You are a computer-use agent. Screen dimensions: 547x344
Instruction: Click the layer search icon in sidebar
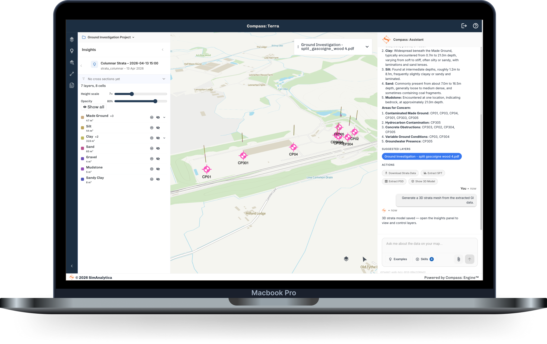click(x=72, y=62)
